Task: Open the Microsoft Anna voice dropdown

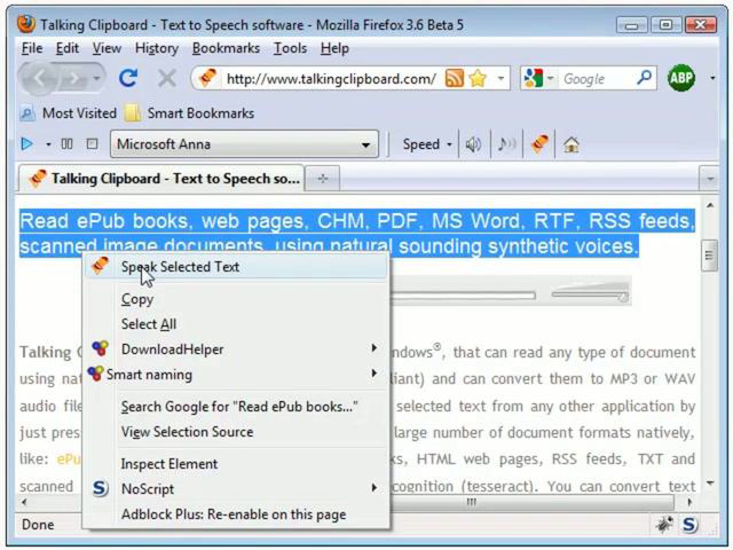Action: (245, 144)
